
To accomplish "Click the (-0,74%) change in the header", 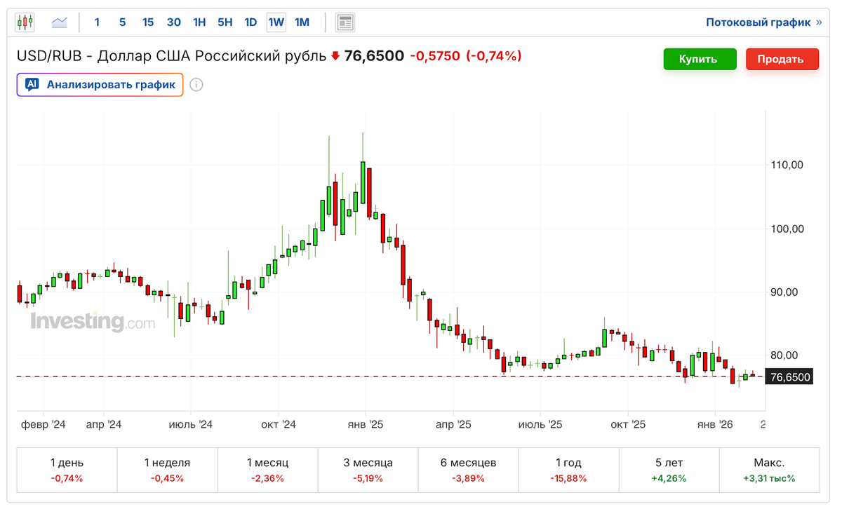I will (494, 56).
